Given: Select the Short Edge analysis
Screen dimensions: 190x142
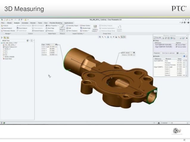Looking at the screenshot, I should coord(50,28).
